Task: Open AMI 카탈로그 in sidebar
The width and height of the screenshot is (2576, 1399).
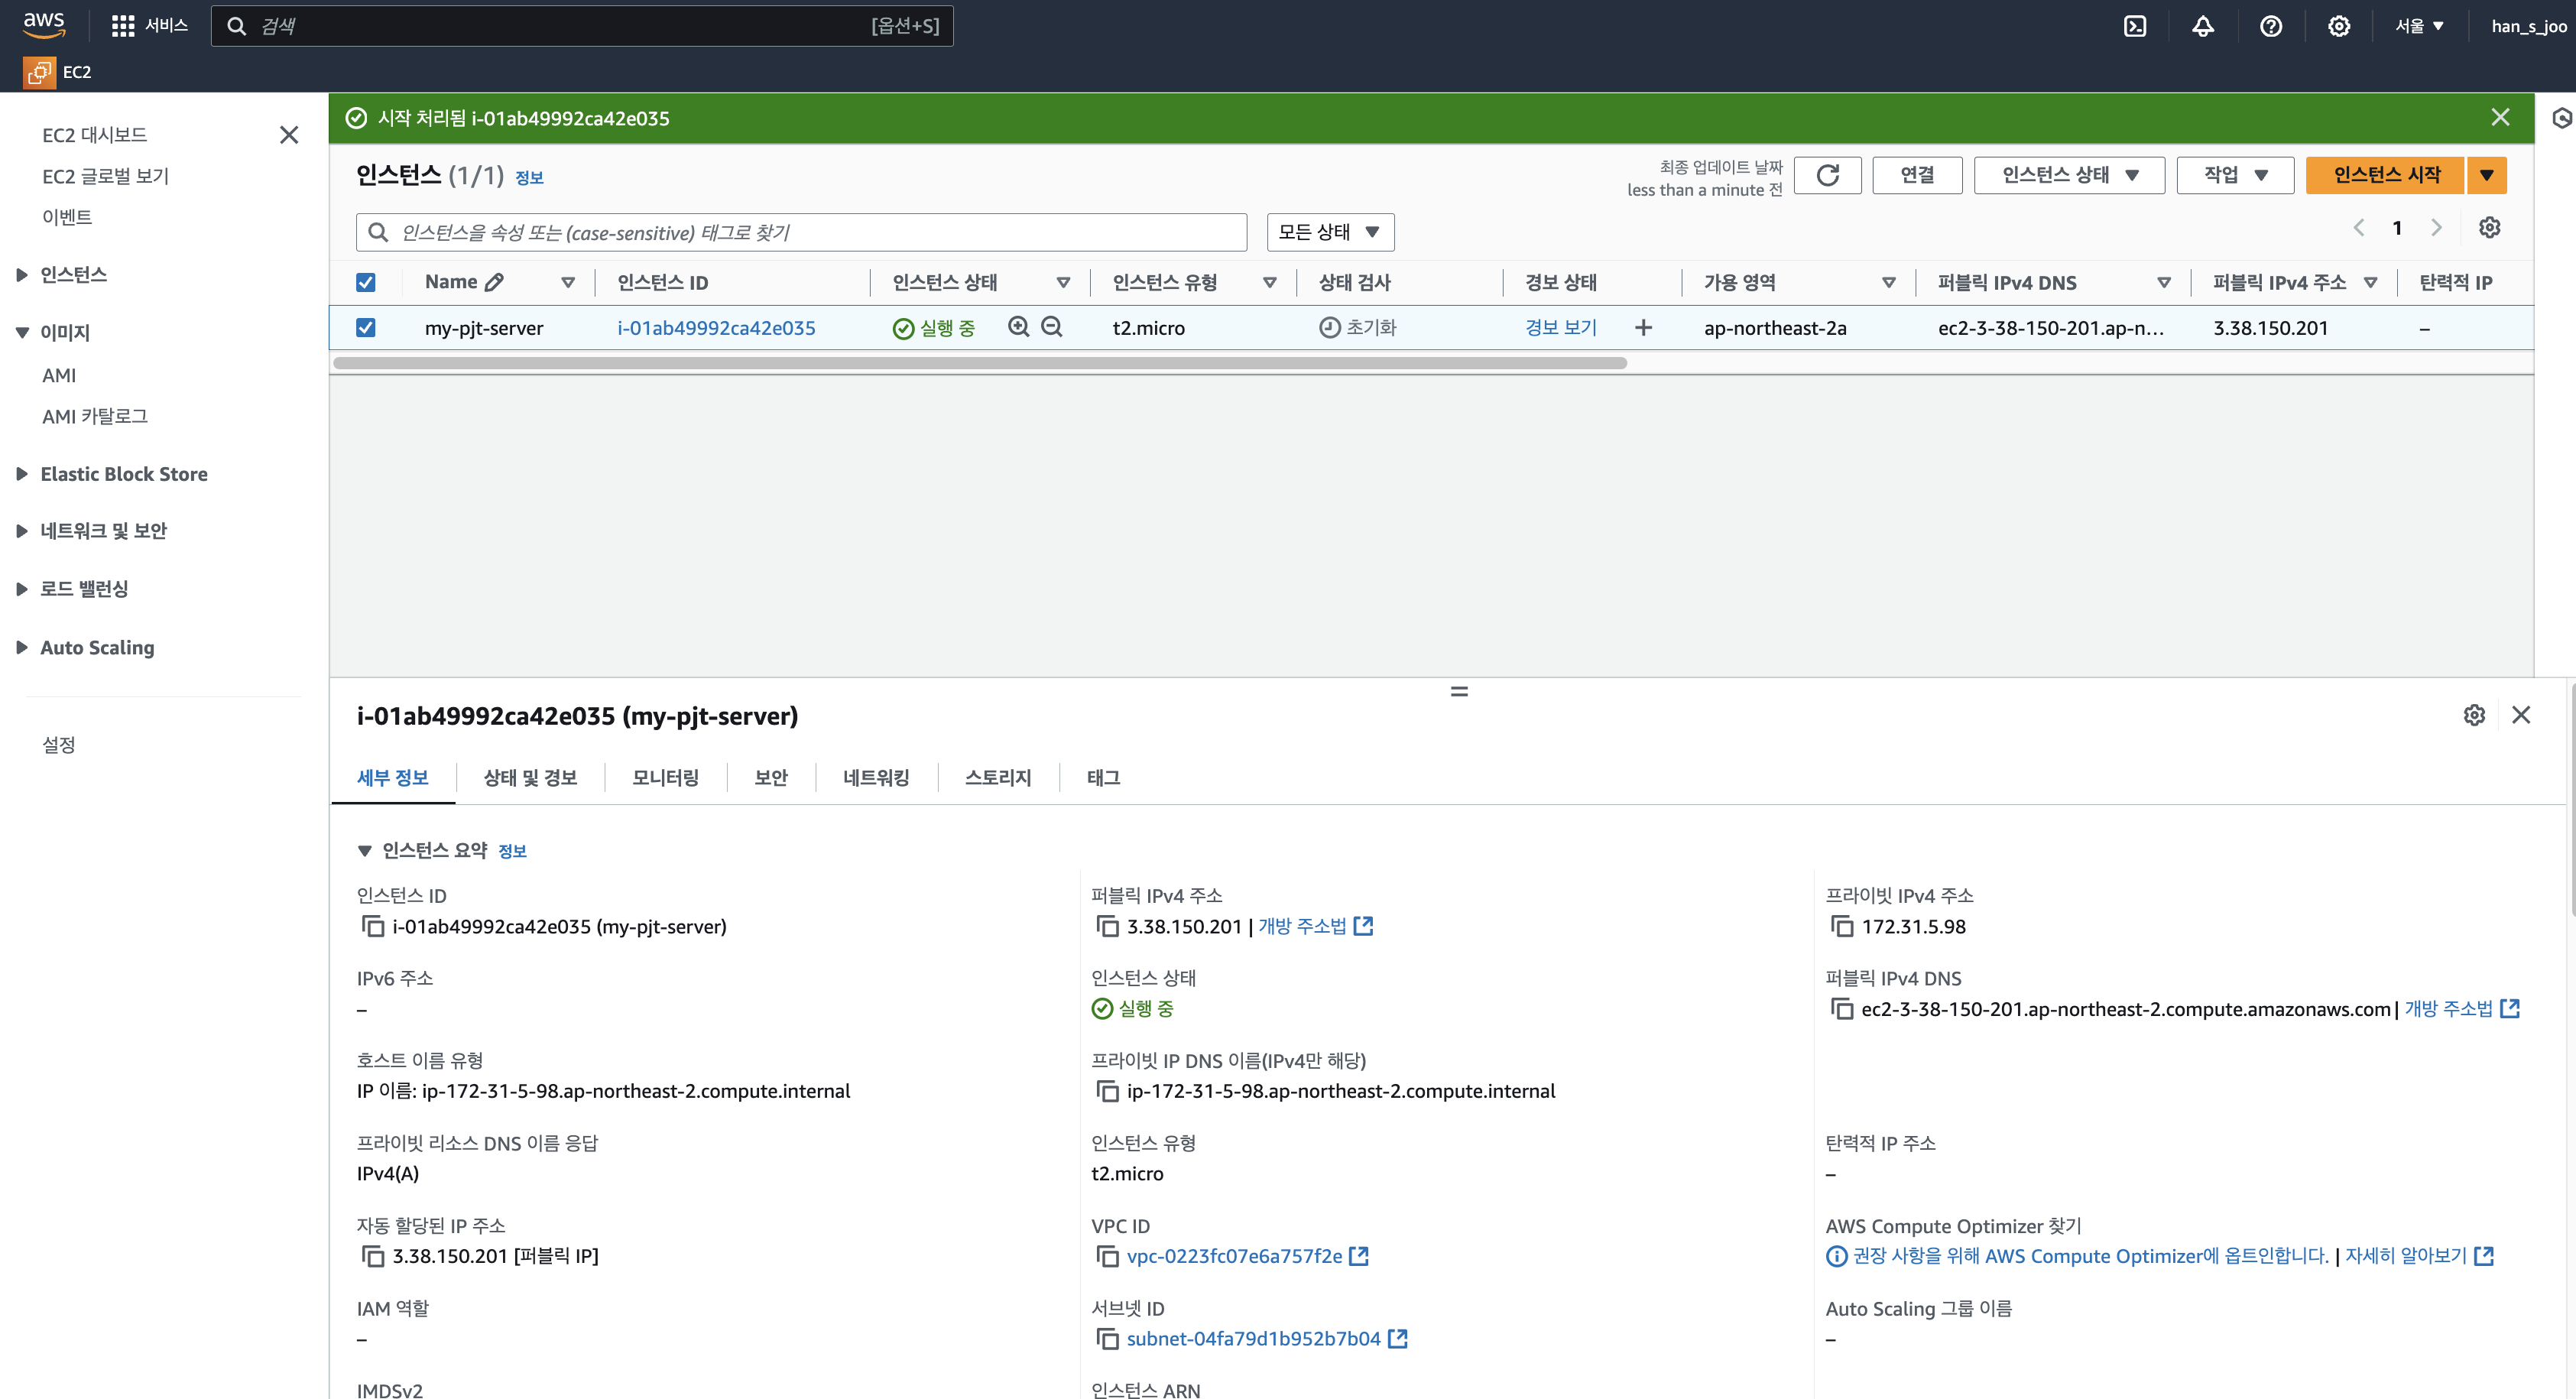Action: click(x=95, y=417)
